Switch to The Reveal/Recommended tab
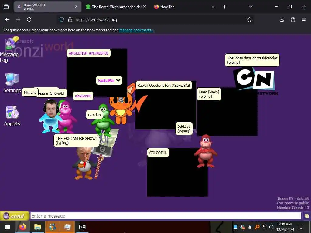 click(116, 7)
